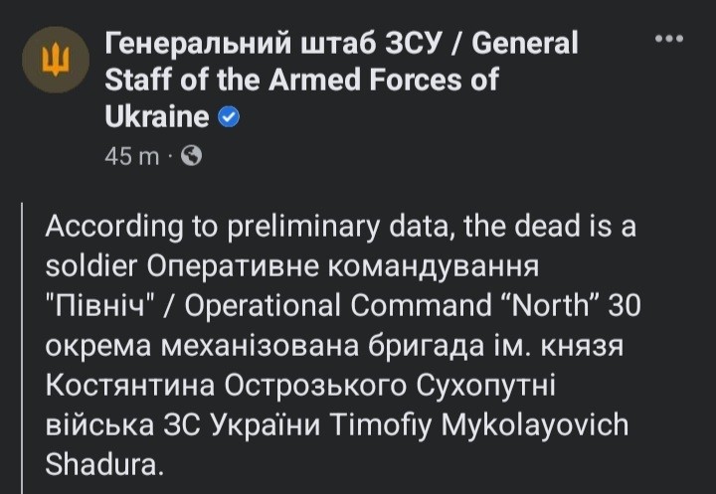The height and width of the screenshot is (494, 716).
Task: Click the Костянтина Острозького text
Action: click(226, 386)
